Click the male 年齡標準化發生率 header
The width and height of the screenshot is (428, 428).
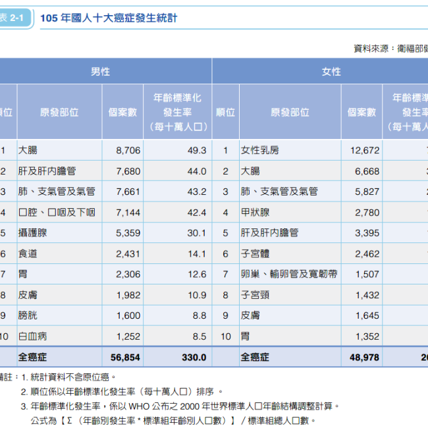click(177, 112)
